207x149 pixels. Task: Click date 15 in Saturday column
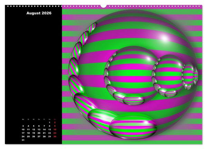click(49, 130)
